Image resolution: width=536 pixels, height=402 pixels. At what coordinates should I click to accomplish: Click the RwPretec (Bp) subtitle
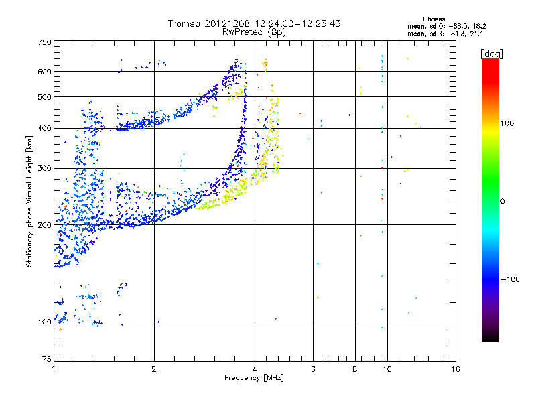pyautogui.click(x=254, y=31)
